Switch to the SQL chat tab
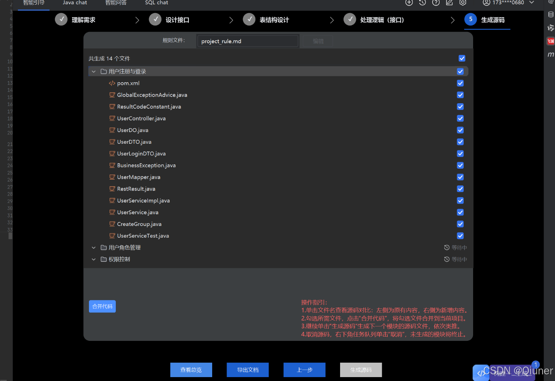 pos(156,3)
